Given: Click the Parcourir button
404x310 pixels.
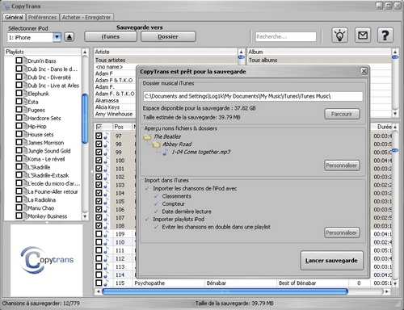Looking at the screenshot, I should [x=342, y=114].
